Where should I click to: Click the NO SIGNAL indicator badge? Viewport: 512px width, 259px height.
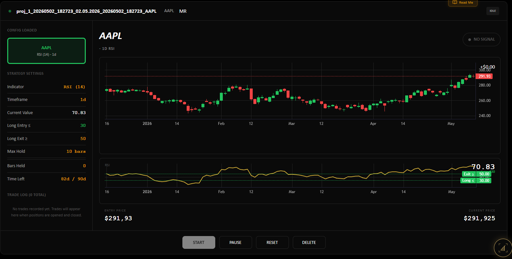[x=481, y=39]
